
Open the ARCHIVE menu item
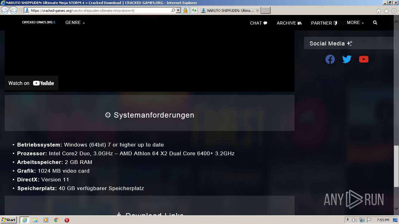289,23
